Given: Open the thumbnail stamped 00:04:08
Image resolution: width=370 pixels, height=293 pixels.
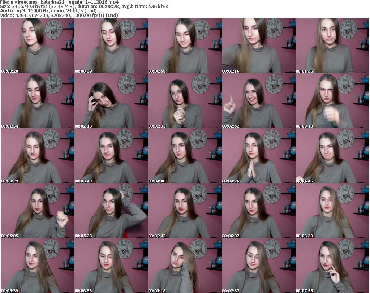Looking at the screenshot, I should 185,156.
